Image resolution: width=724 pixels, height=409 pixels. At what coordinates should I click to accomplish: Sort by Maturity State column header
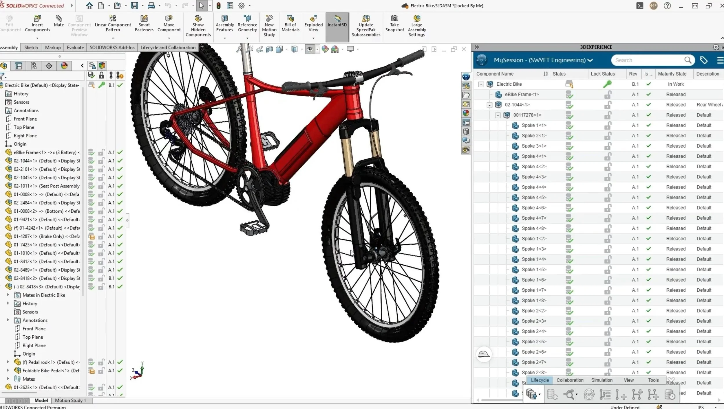[x=672, y=74]
